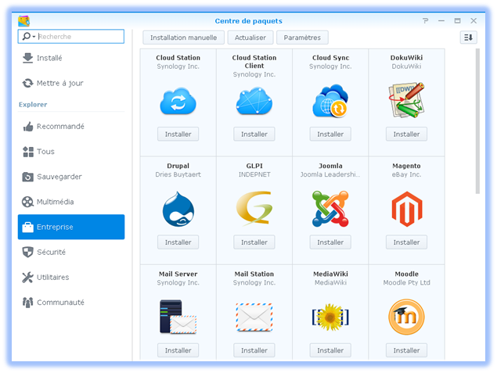
Task: Select the Communauté category
Action: tap(71, 303)
